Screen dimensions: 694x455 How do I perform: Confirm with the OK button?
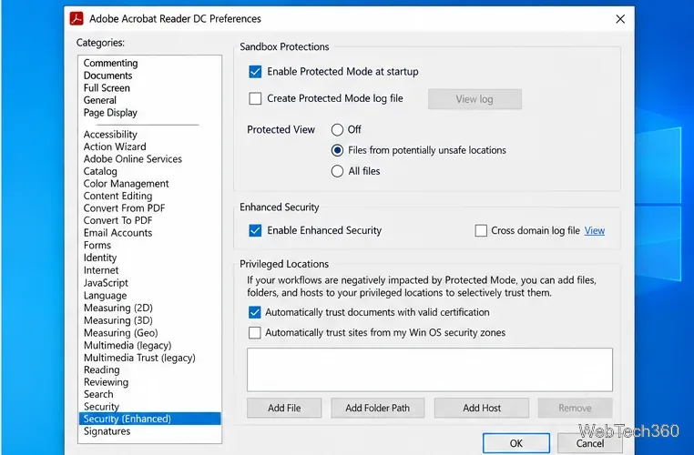[x=516, y=443]
